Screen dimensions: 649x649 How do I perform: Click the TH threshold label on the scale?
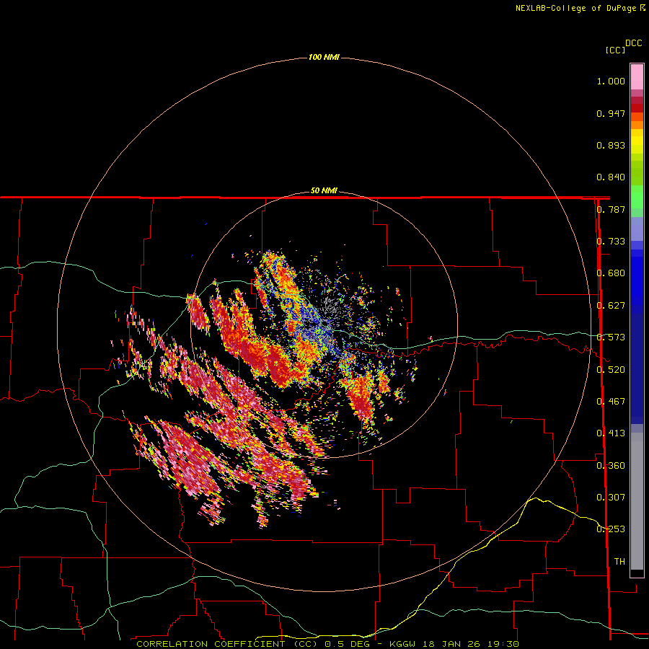[619, 562]
